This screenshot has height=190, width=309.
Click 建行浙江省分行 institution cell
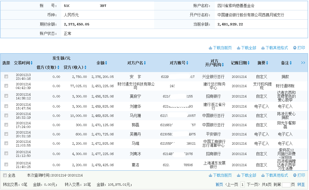pyautogui.click(x=214, y=107)
